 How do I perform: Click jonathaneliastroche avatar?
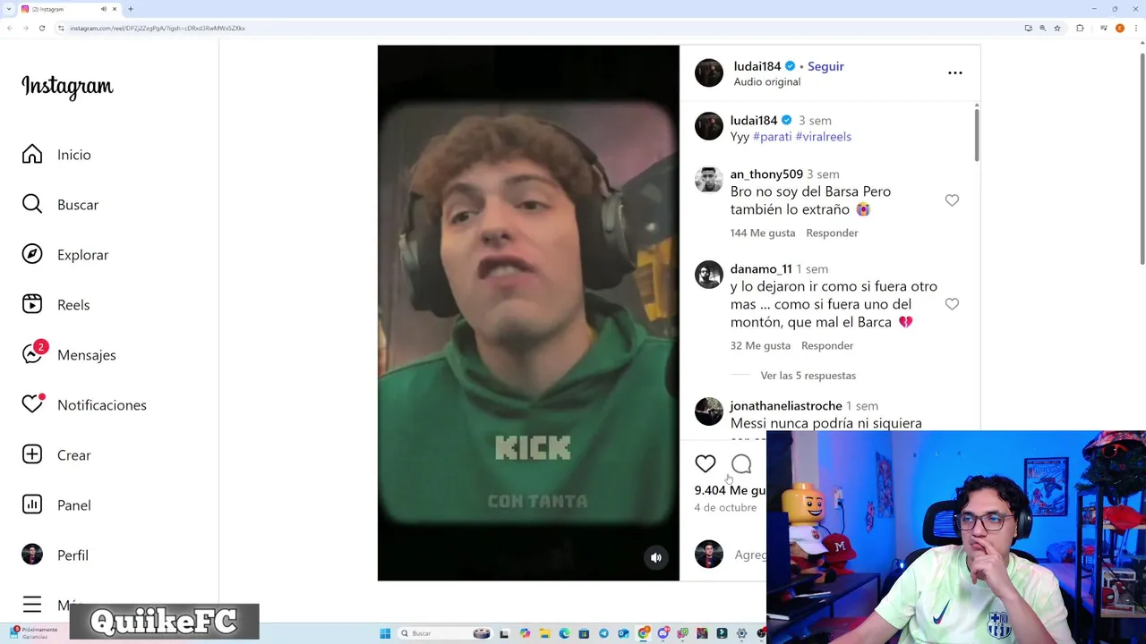pyautogui.click(x=709, y=411)
